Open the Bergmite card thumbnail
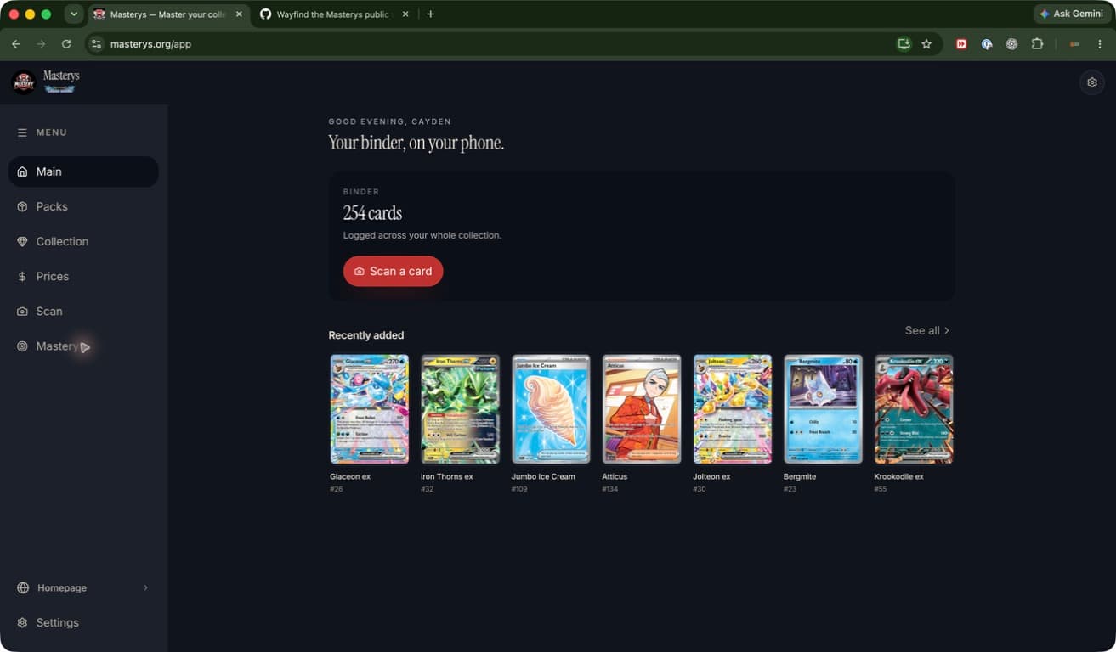The height and width of the screenshot is (652, 1116). pos(823,409)
